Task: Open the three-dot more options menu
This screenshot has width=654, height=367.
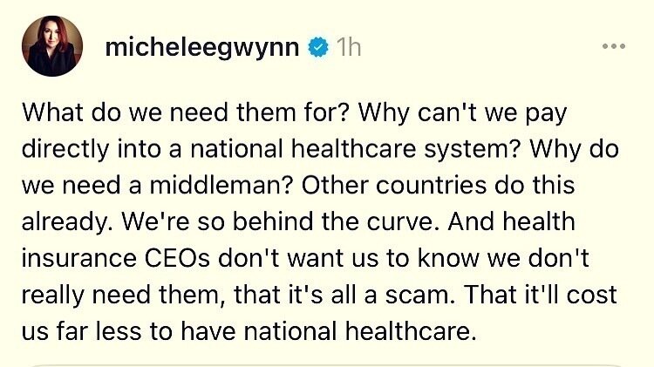Action: pos(614,44)
